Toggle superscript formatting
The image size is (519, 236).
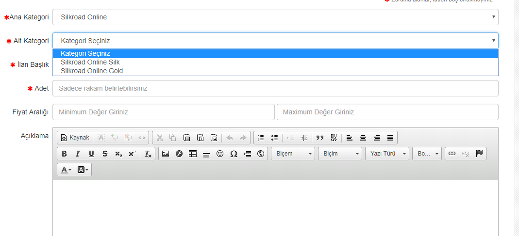point(132,154)
